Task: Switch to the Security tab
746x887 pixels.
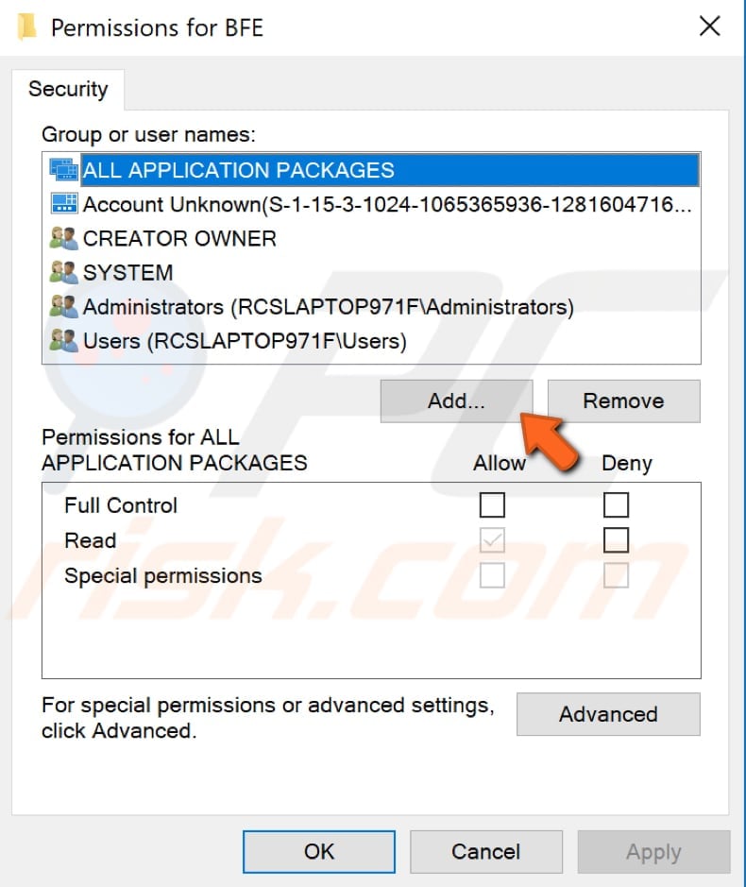Action: tap(68, 90)
